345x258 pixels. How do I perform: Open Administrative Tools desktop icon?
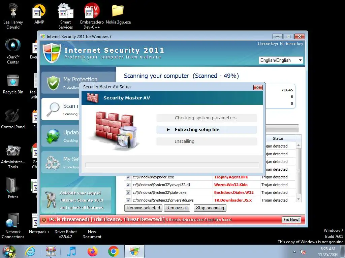coord(13,157)
